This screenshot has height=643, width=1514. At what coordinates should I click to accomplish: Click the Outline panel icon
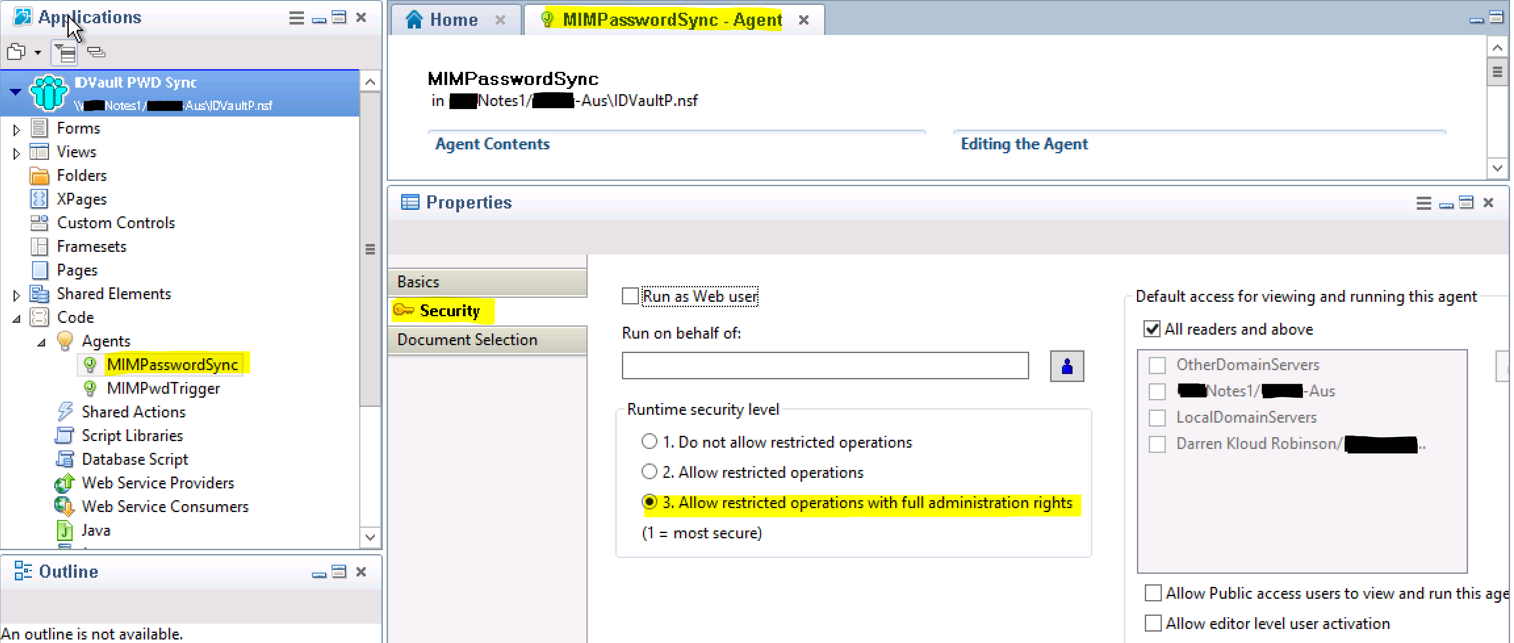click(23, 571)
